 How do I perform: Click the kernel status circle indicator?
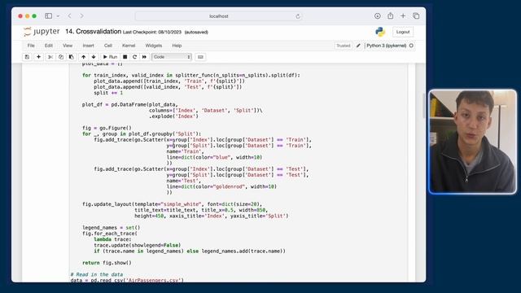click(x=411, y=46)
